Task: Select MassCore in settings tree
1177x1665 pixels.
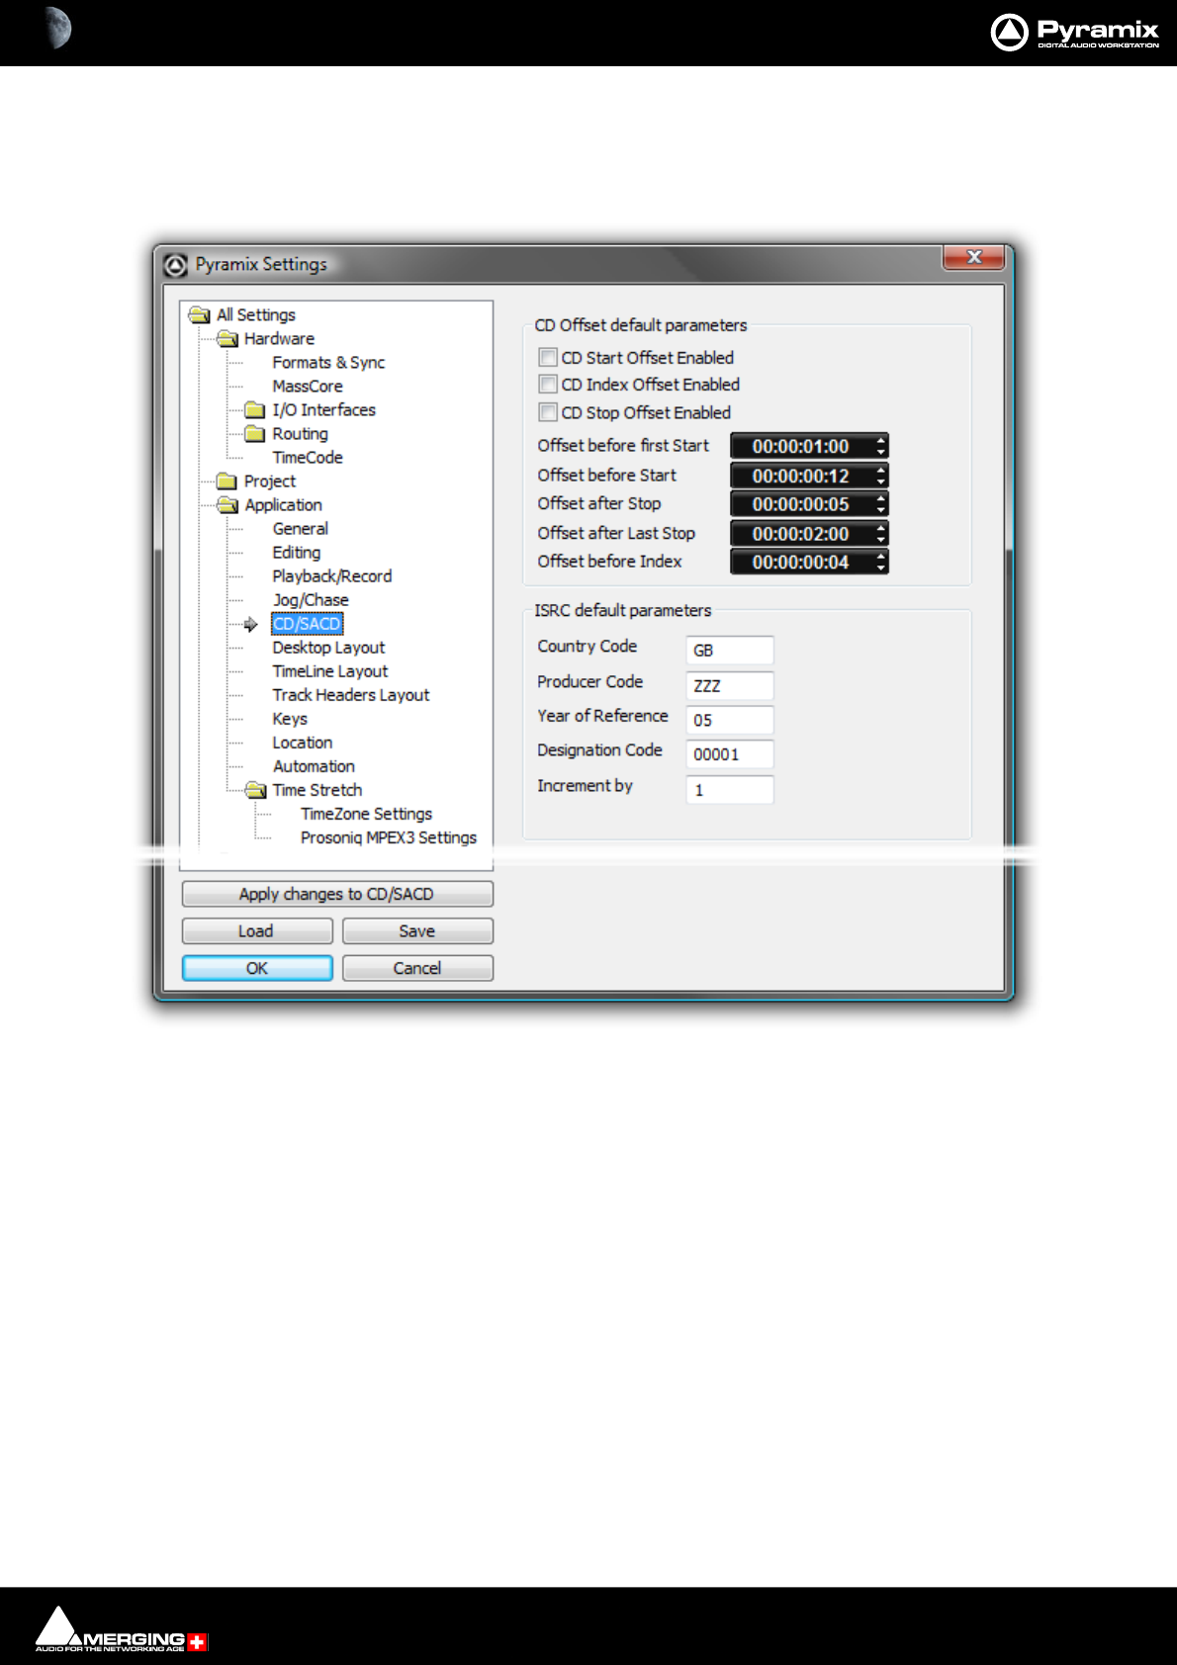Action: coord(308,387)
